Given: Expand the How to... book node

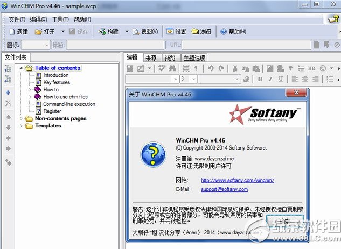Looking at the screenshot, I should (30, 89).
